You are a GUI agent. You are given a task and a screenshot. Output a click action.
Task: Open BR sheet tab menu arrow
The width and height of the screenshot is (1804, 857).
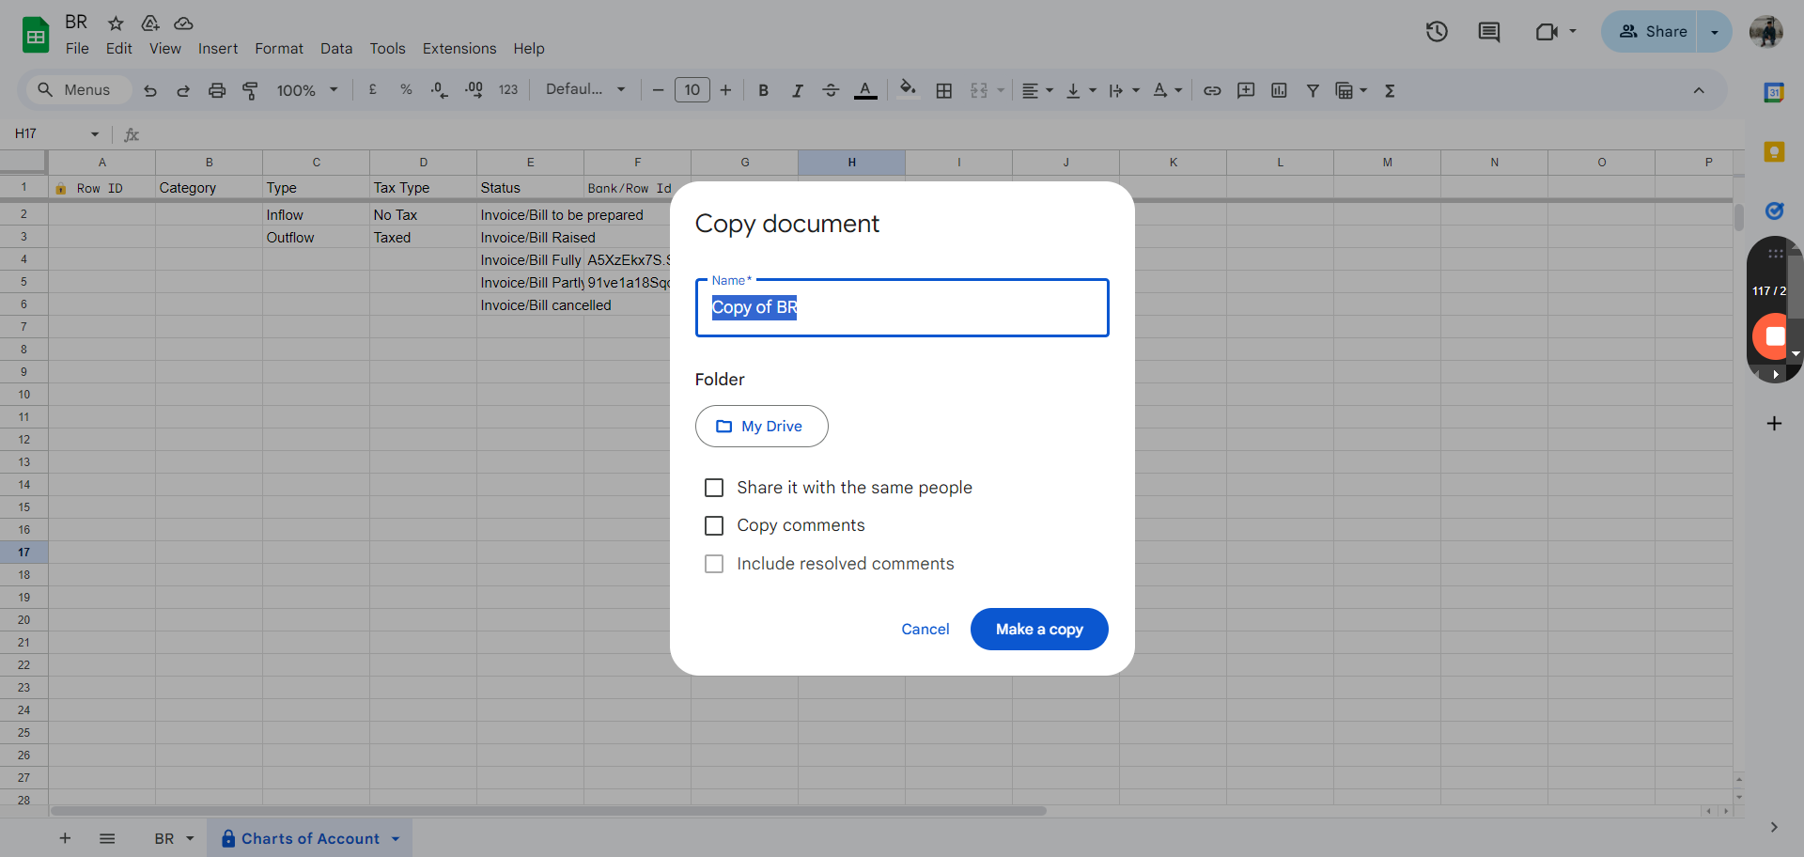pyautogui.click(x=190, y=838)
